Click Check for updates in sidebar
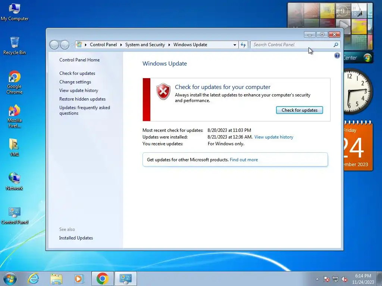The image size is (382, 286). point(77,73)
